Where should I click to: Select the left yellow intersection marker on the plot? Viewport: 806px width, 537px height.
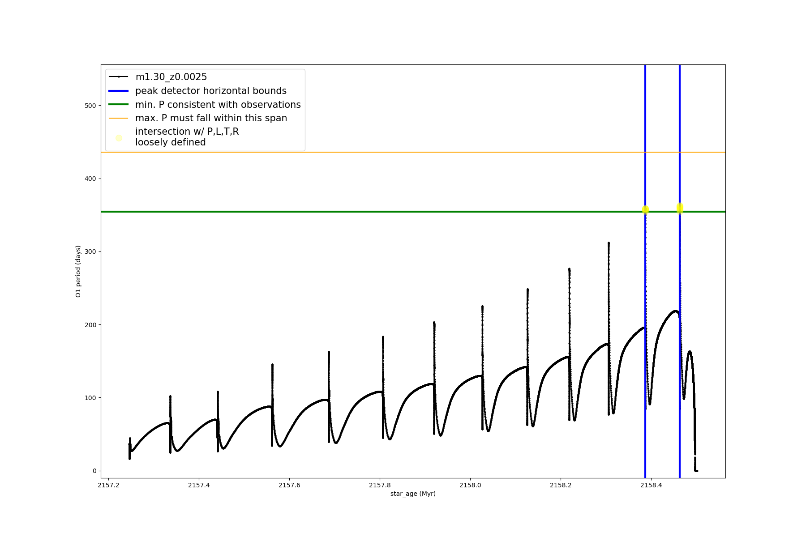[x=645, y=209]
